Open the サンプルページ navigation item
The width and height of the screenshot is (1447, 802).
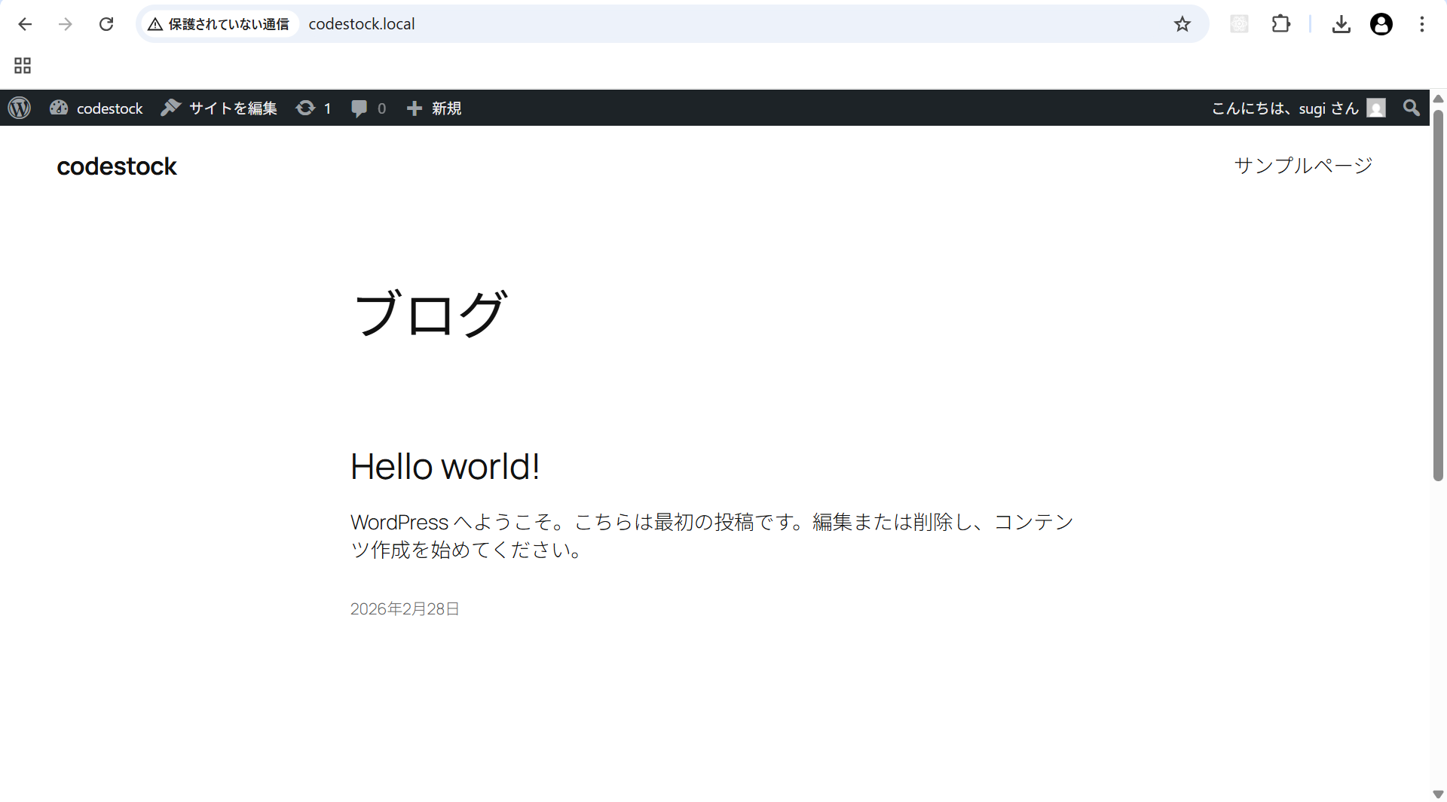pyautogui.click(x=1303, y=165)
